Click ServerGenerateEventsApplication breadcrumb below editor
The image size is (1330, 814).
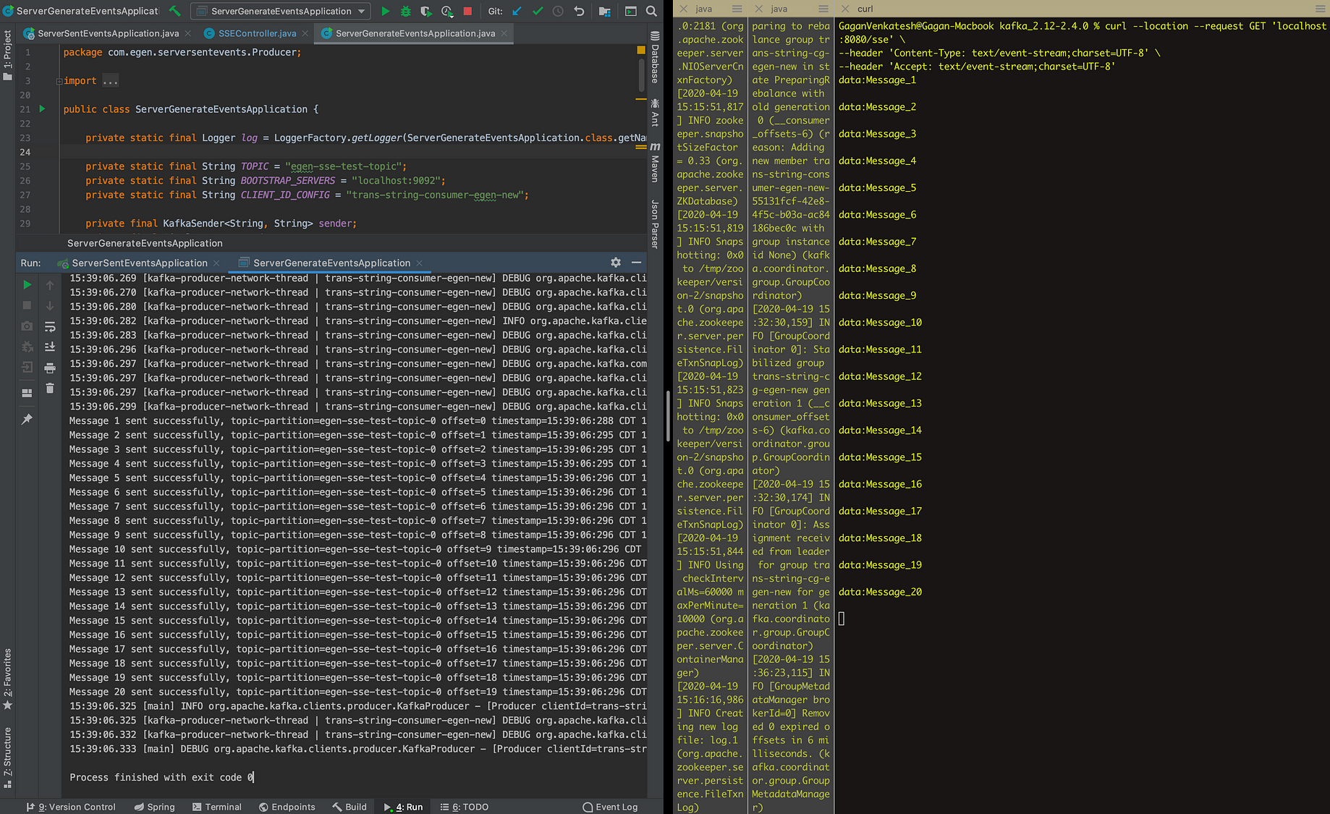pos(145,243)
